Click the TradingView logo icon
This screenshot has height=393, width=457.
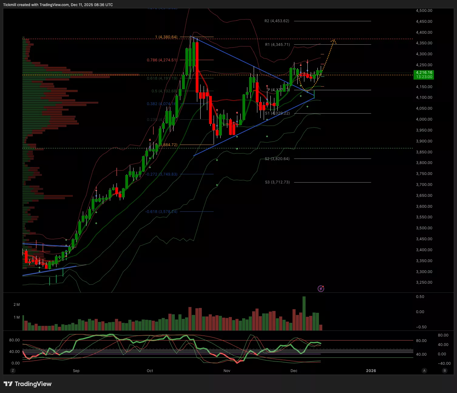coord(8,384)
